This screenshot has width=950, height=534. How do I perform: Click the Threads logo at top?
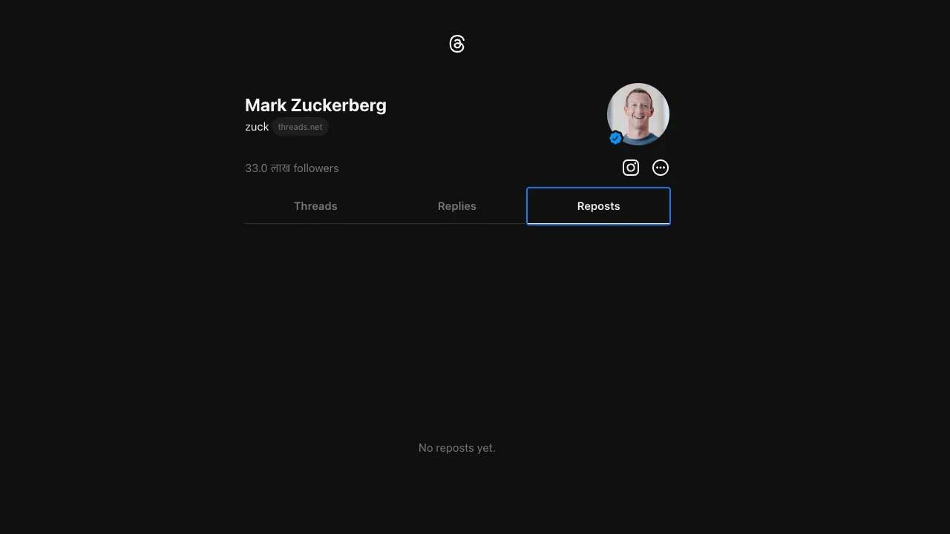coord(457,44)
